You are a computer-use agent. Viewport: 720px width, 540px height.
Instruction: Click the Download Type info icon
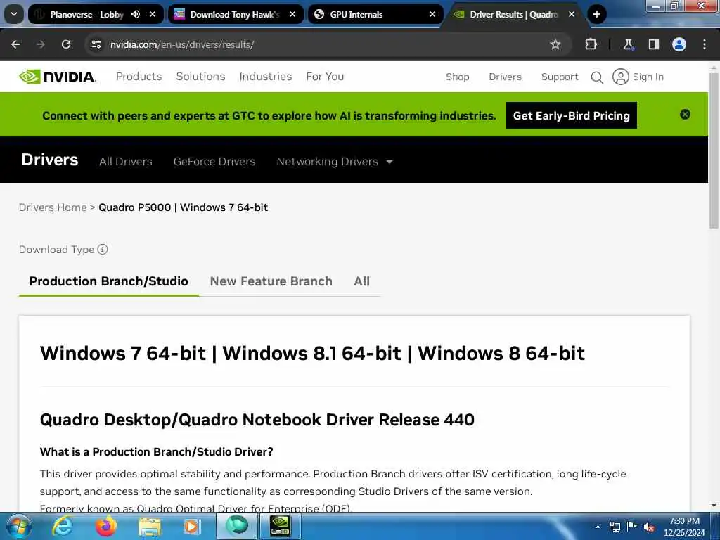click(103, 249)
